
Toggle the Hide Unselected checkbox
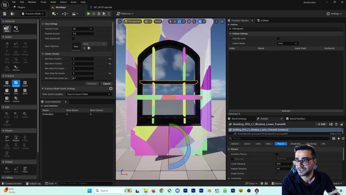[x=73, y=38]
